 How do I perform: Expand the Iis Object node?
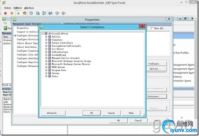[x=46, y=49]
